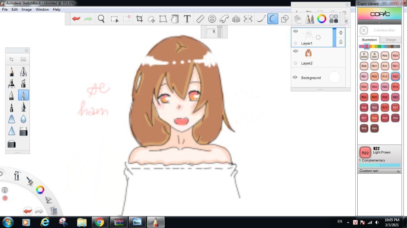The image size is (407, 228).
Task: Open the Help menu
Action: tap(56, 9)
